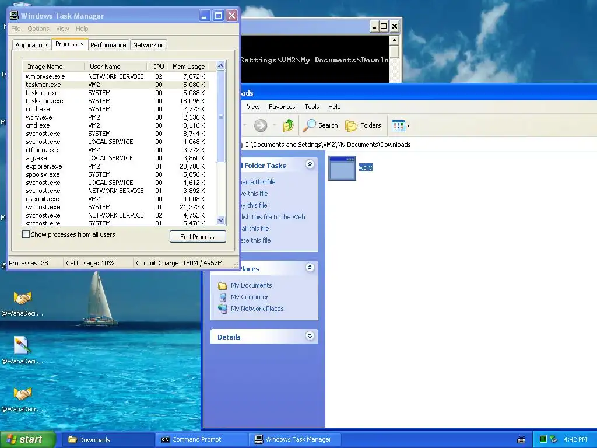Screen dimensions: 597x448
Task: Click the green CPU tray icon
Action: pyautogui.click(x=543, y=439)
